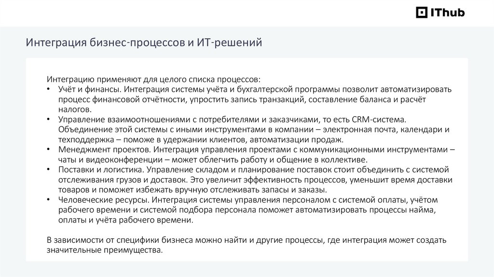
Task: Click the phrase "значительные преимущества" at the bottom
Action: [x=104, y=250]
